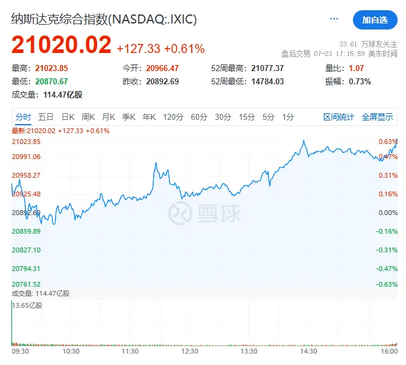Select the 5分 interval tab

268,117
